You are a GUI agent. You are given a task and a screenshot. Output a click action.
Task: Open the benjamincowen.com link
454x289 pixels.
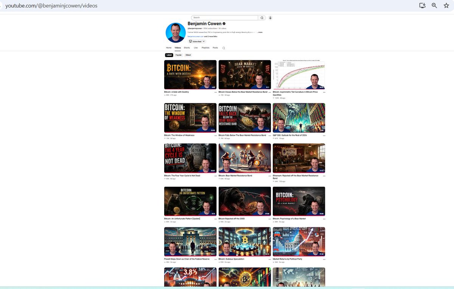click(196, 36)
